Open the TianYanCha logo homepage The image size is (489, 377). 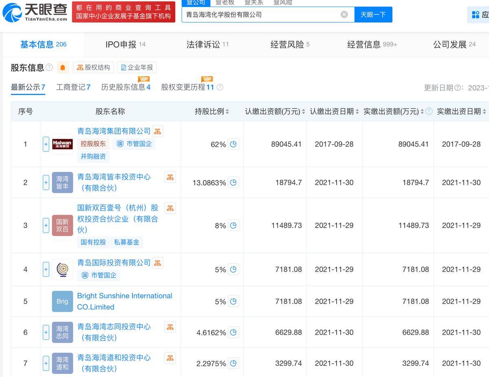point(35,12)
